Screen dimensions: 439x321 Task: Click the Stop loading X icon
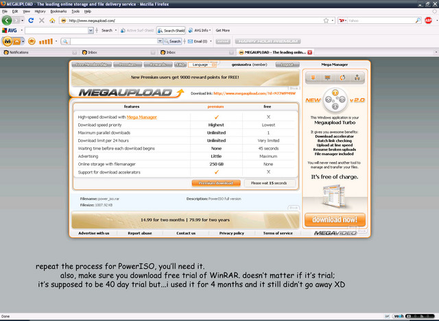tap(42, 21)
